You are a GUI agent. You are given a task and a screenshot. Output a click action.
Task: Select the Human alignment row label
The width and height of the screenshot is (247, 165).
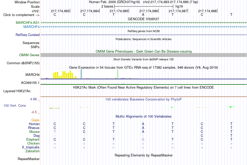[34, 124]
